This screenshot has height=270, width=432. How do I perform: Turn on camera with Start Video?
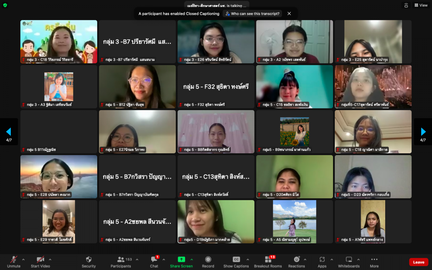(x=40, y=262)
